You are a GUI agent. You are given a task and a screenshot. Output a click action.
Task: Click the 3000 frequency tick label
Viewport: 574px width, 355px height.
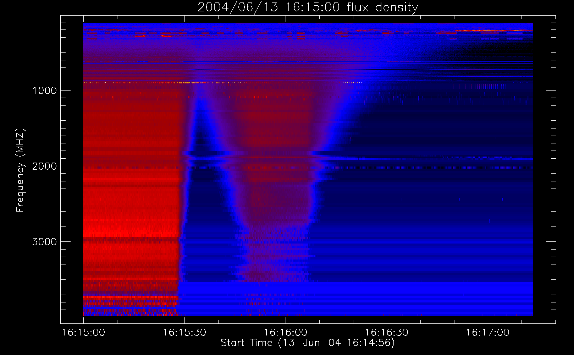point(44,242)
